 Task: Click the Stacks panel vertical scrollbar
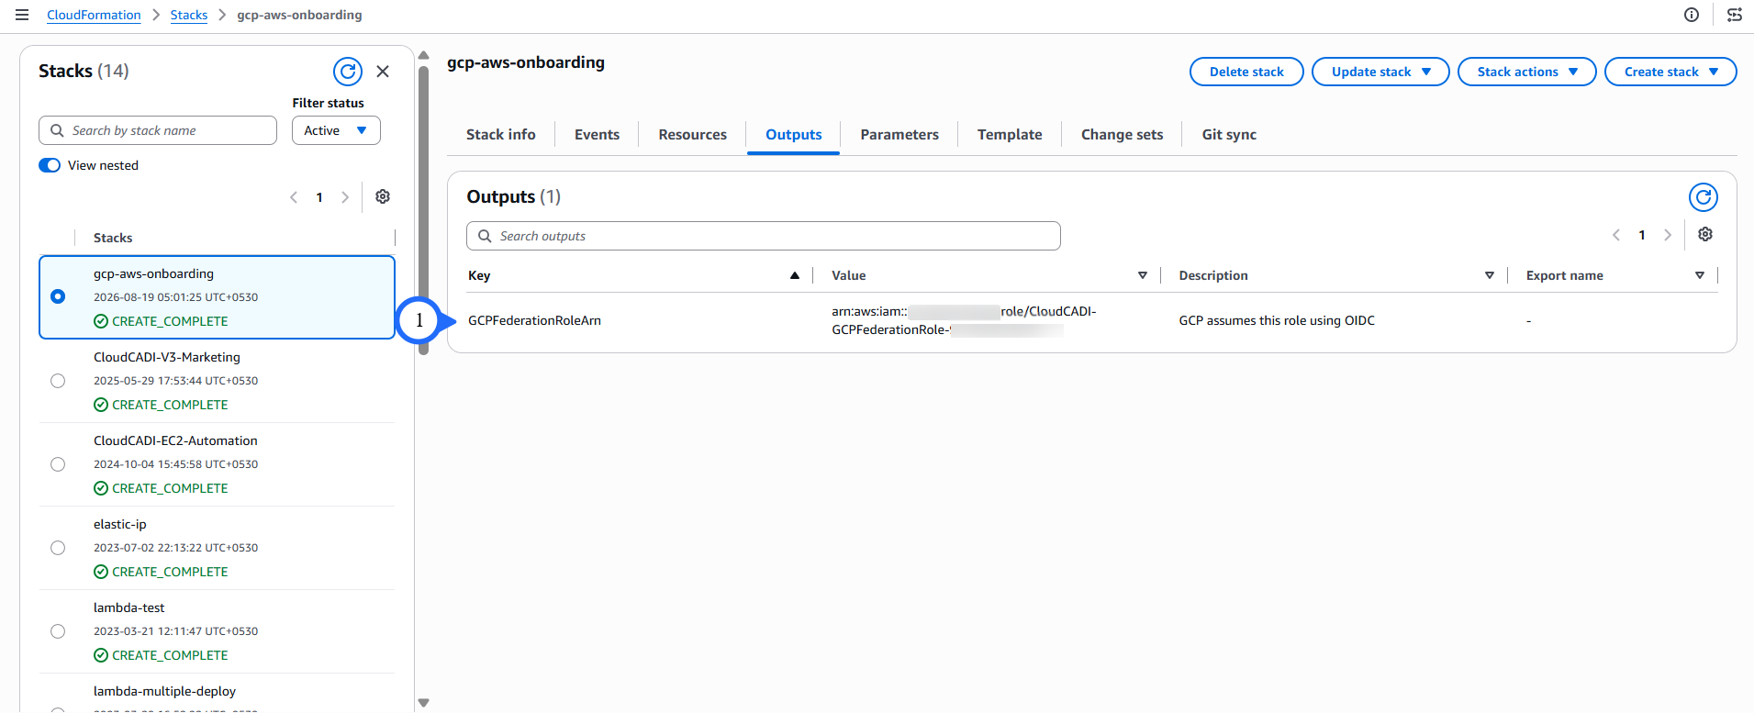coord(423,209)
